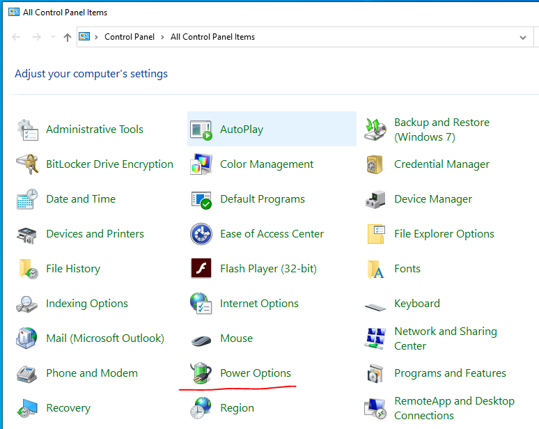
Task: Open the Network and Sharing Center icon
Action: pyautogui.click(x=375, y=338)
